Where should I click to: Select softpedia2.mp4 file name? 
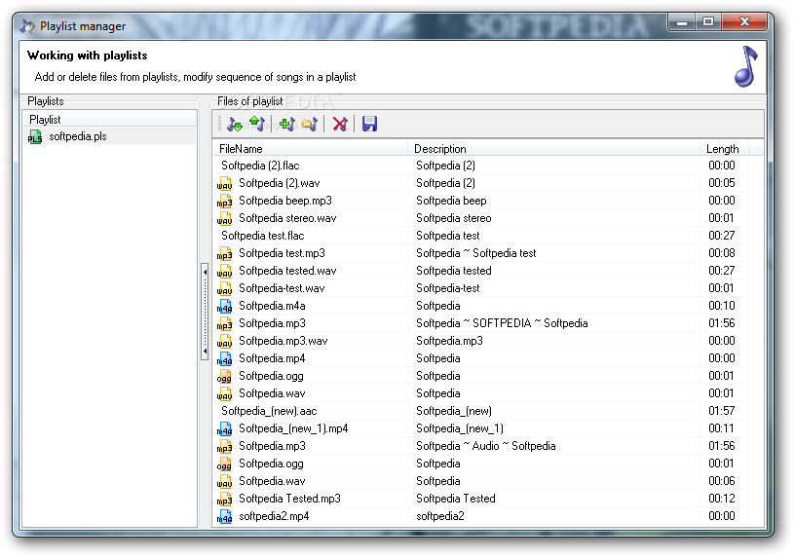tap(274, 516)
